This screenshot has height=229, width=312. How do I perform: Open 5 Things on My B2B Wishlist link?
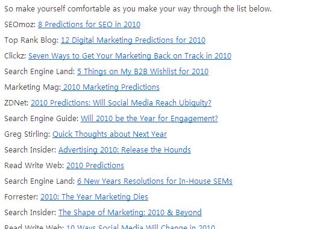(143, 72)
